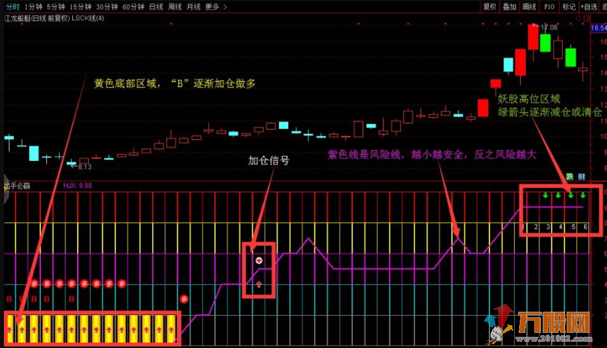The height and width of the screenshot is (348, 607).
Task: Switch to the 月线 monthly chart tab
Action: pos(194,7)
